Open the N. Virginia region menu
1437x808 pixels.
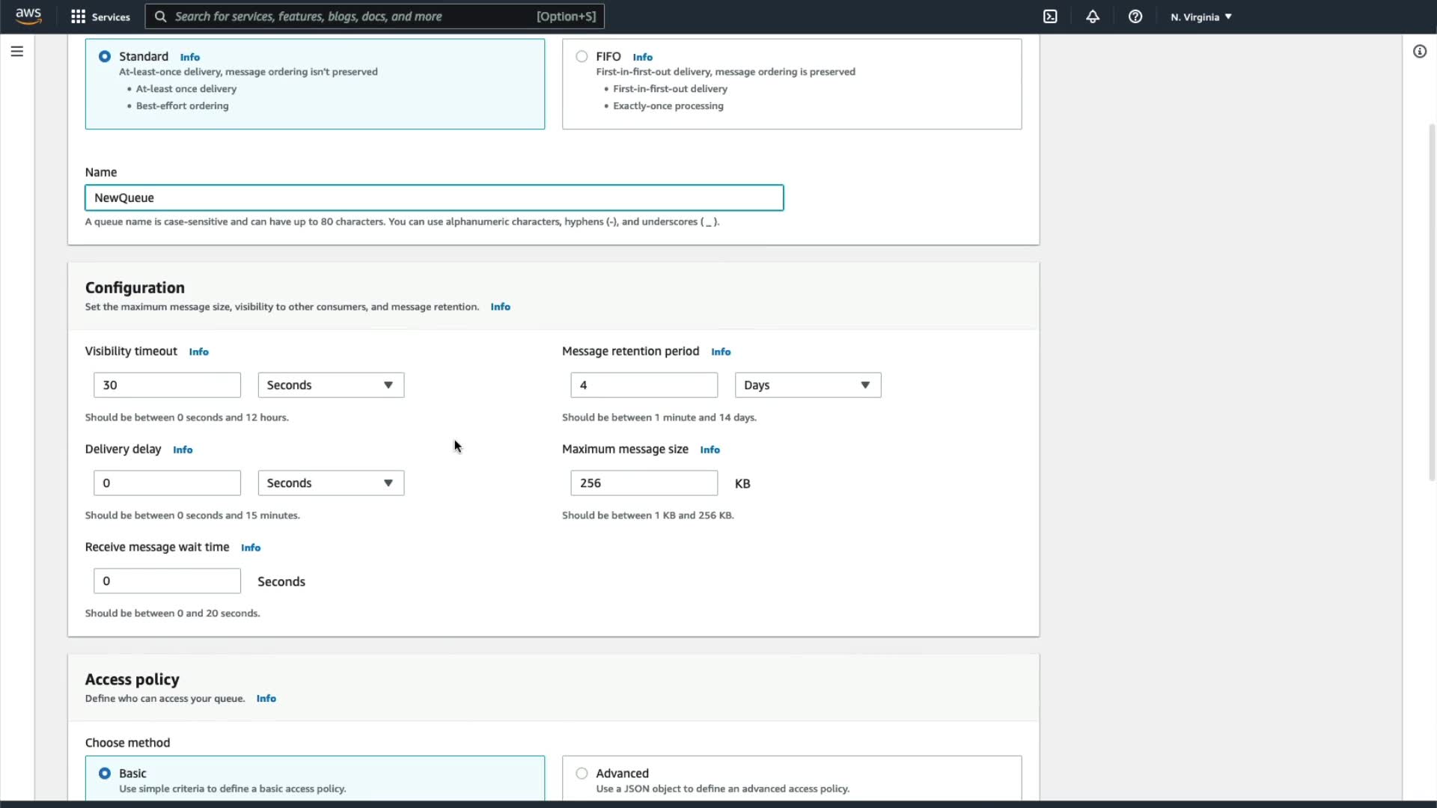pyautogui.click(x=1200, y=16)
